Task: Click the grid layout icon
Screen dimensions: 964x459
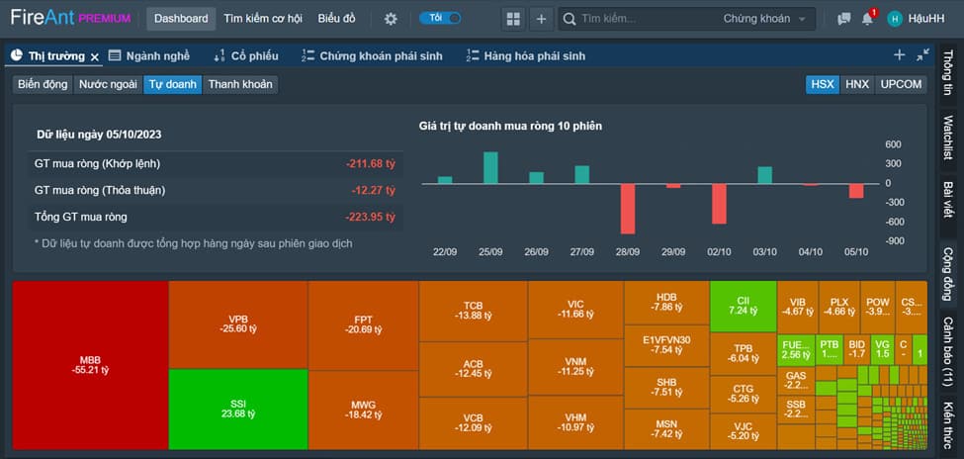Action: [x=512, y=19]
